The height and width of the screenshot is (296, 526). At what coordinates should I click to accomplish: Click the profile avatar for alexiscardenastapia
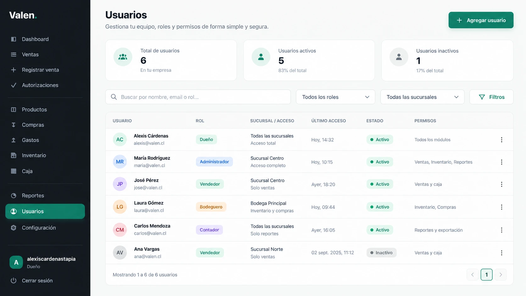pyautogui.click(x=16, y=262)
